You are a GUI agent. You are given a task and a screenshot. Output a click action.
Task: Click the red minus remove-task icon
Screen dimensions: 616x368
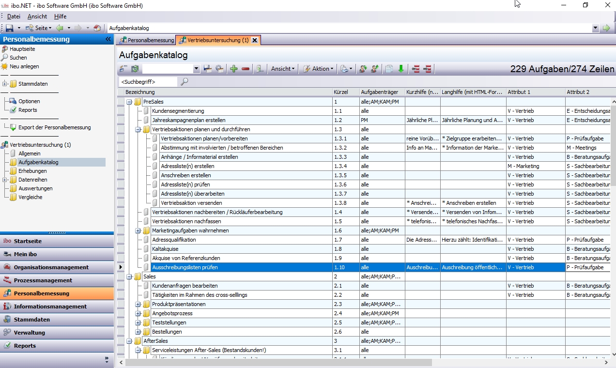(246, 69)
